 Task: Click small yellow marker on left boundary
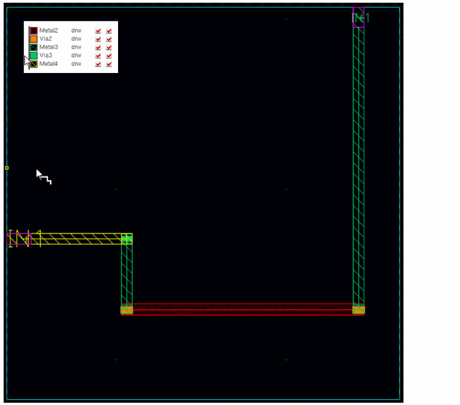pyautogui.click(x=7, y=168)
